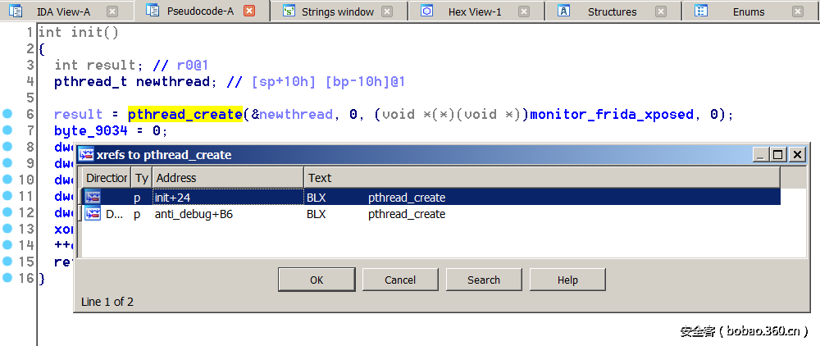This screenshot has height=346, width=820.
Task: Click the Hex View-1 tab icon
Action: 426,11
